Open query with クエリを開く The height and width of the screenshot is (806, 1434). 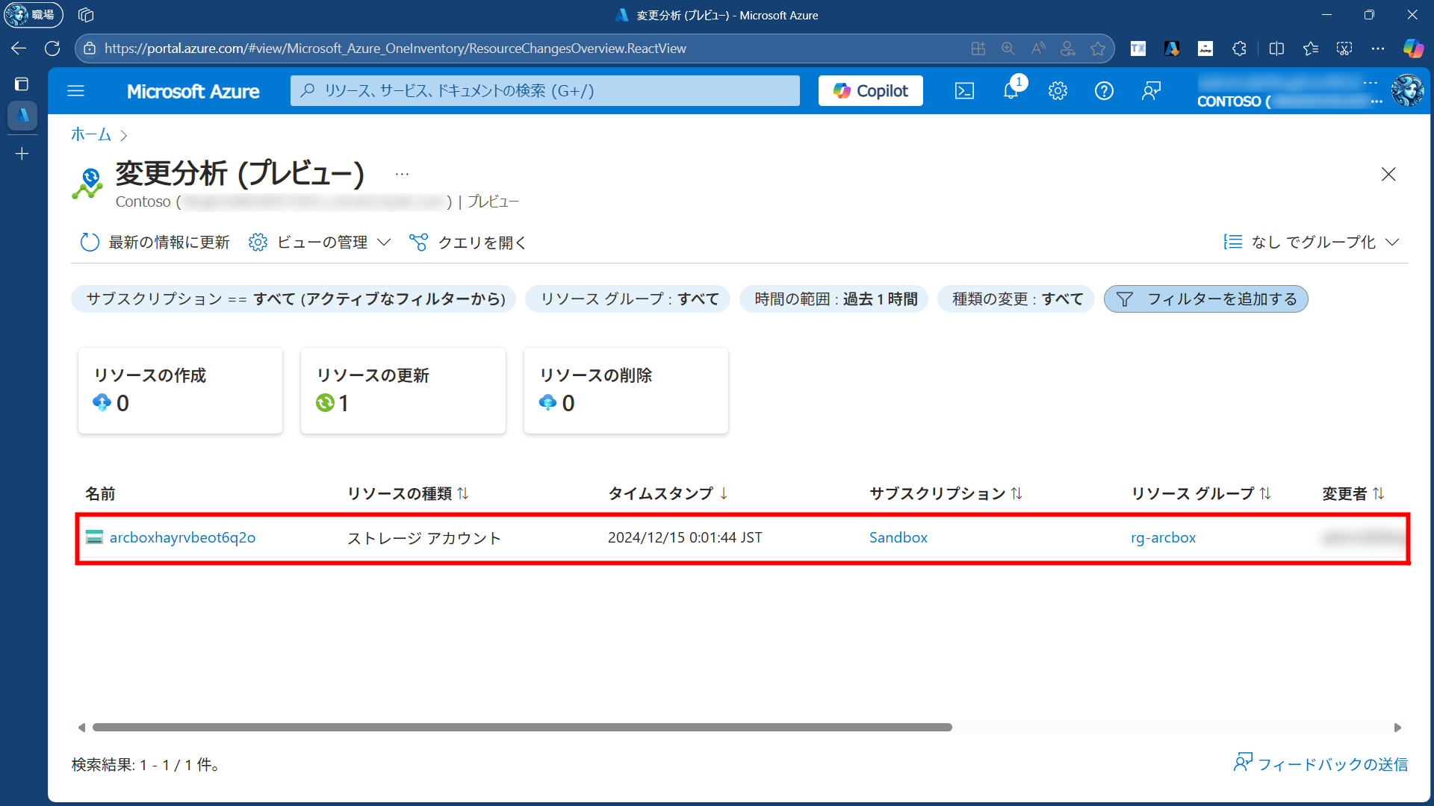pyautogui.click(x=468, y=243)
